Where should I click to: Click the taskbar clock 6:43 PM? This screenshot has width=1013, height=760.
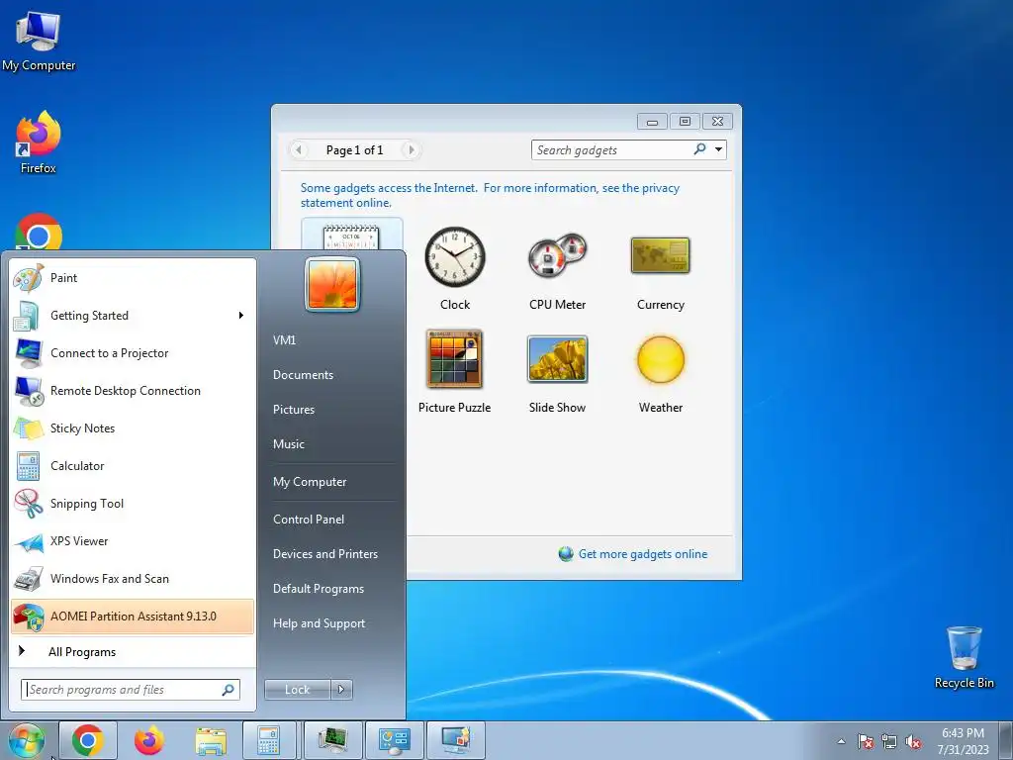pos(963,733)
